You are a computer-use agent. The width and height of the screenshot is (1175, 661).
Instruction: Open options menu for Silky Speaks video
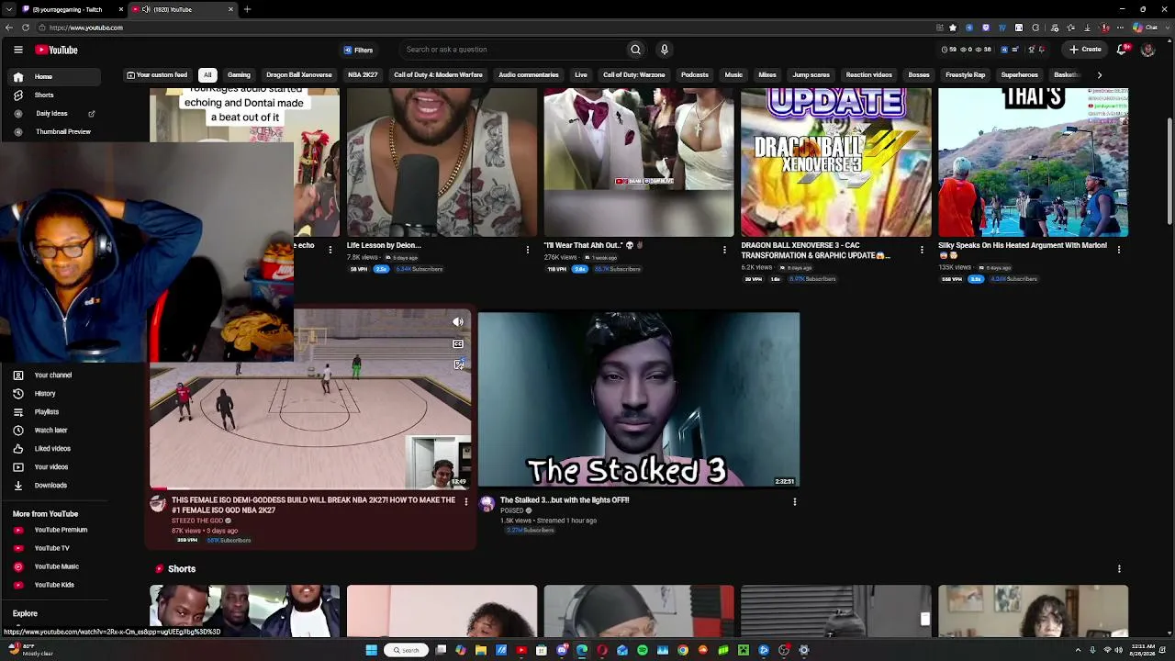[1119, 249]
